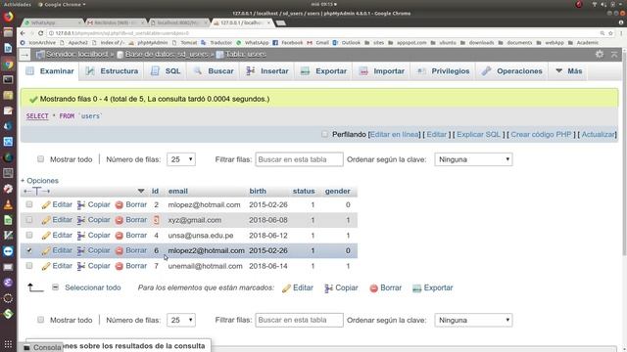Click the column header sort triangle

(141, 192)
